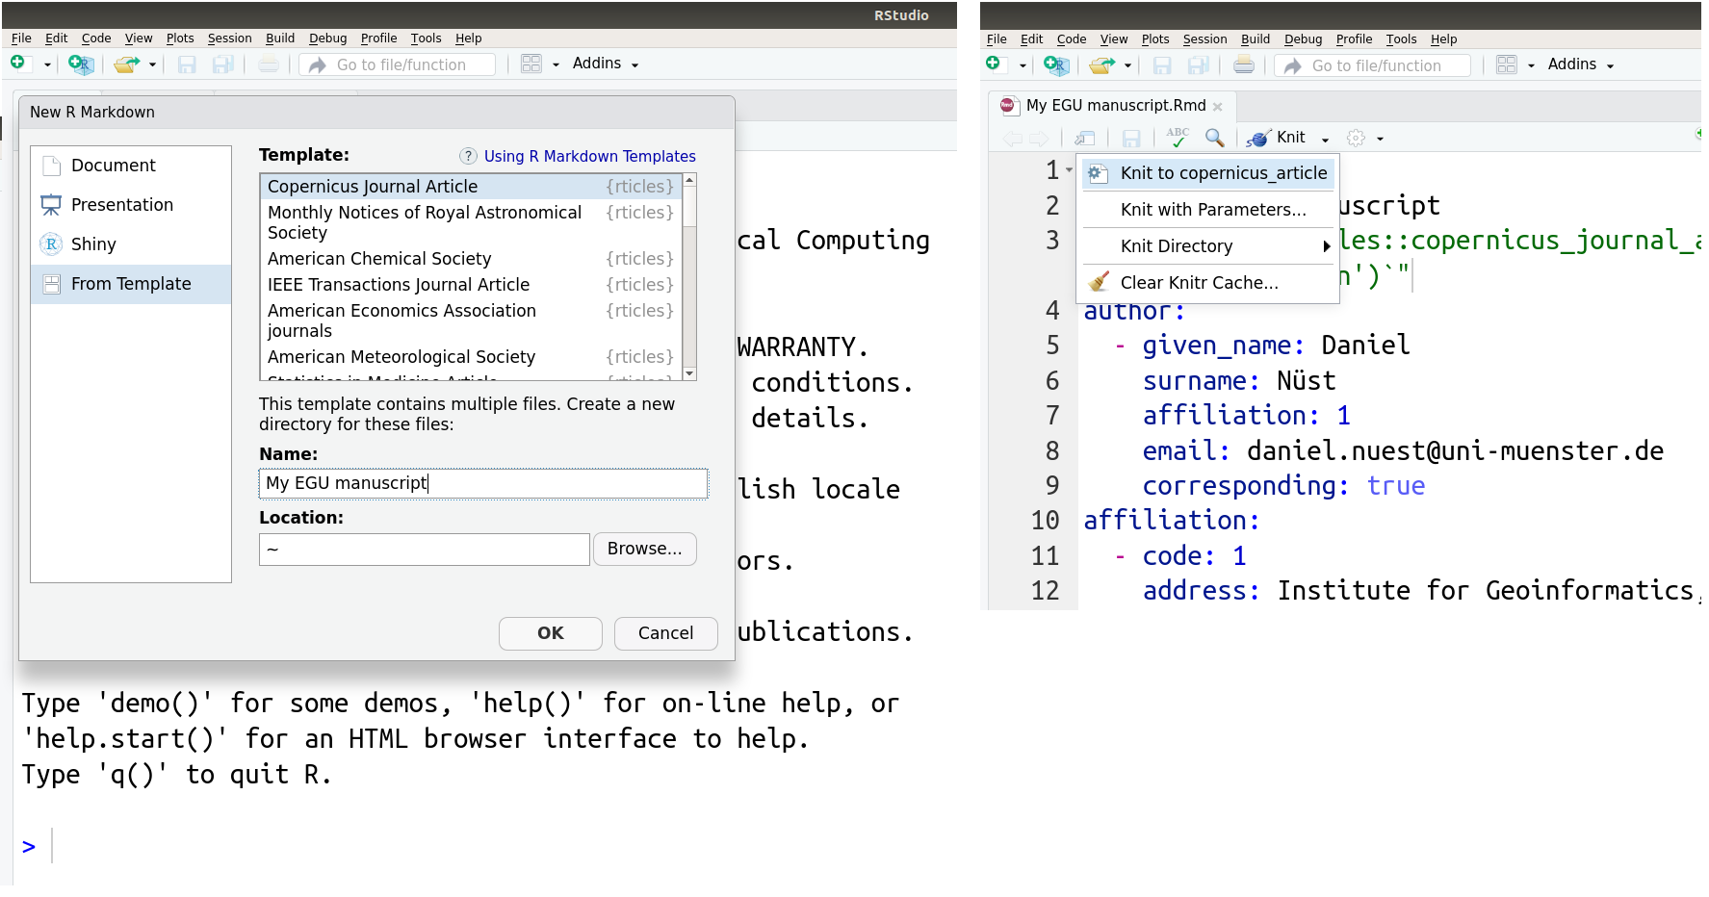Click the Browse... button
The height and width of the screenshot is (897, 1709).
[x=644, y=549]
